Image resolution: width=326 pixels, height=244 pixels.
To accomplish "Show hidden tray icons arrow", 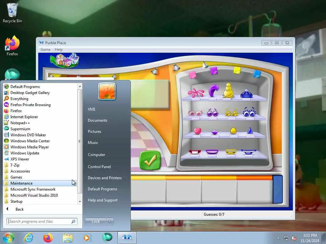I will point(278,238).
